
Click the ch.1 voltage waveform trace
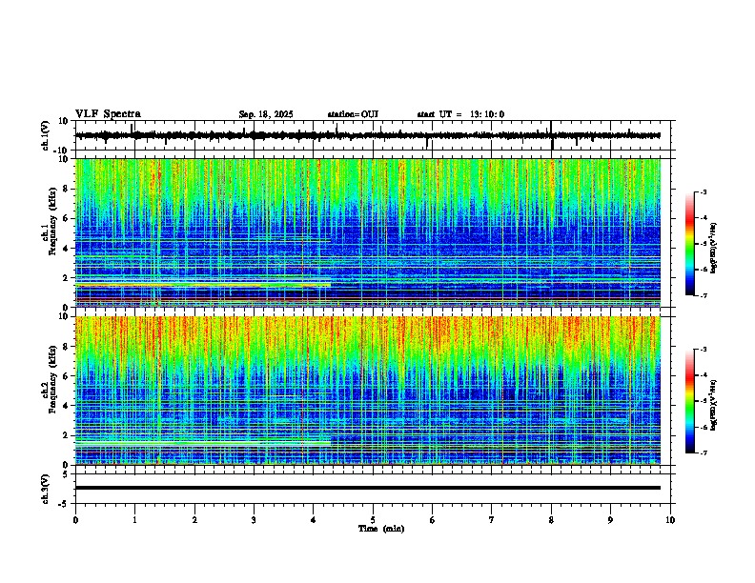[368, 135]
